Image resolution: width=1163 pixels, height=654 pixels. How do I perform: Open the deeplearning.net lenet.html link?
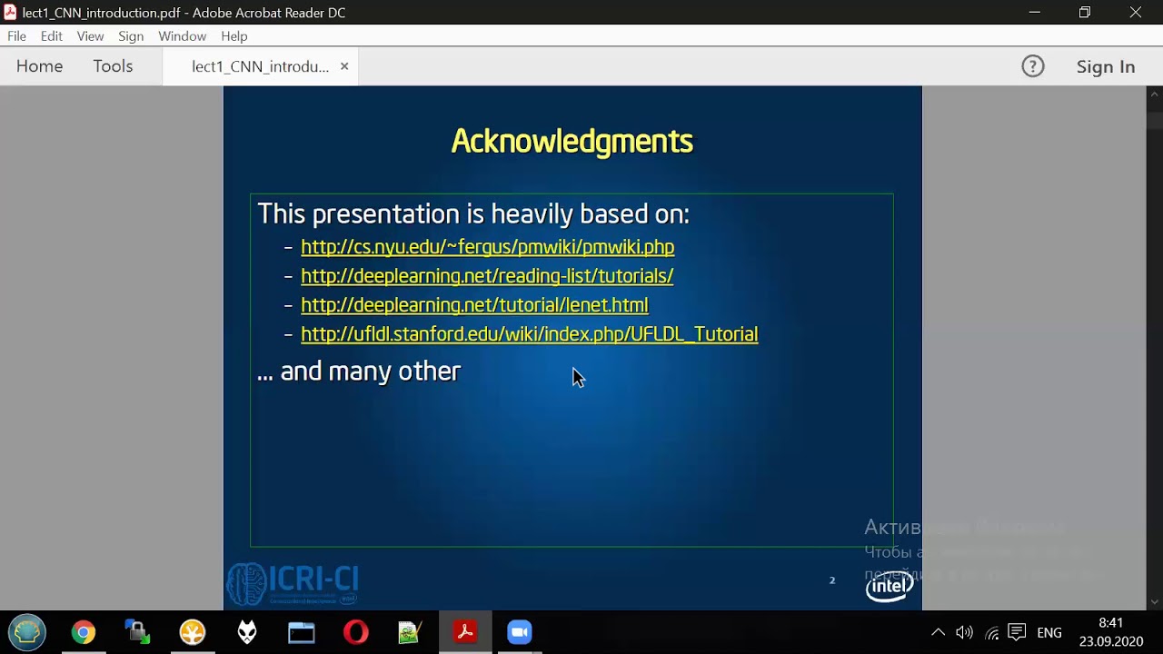[474, 305]
